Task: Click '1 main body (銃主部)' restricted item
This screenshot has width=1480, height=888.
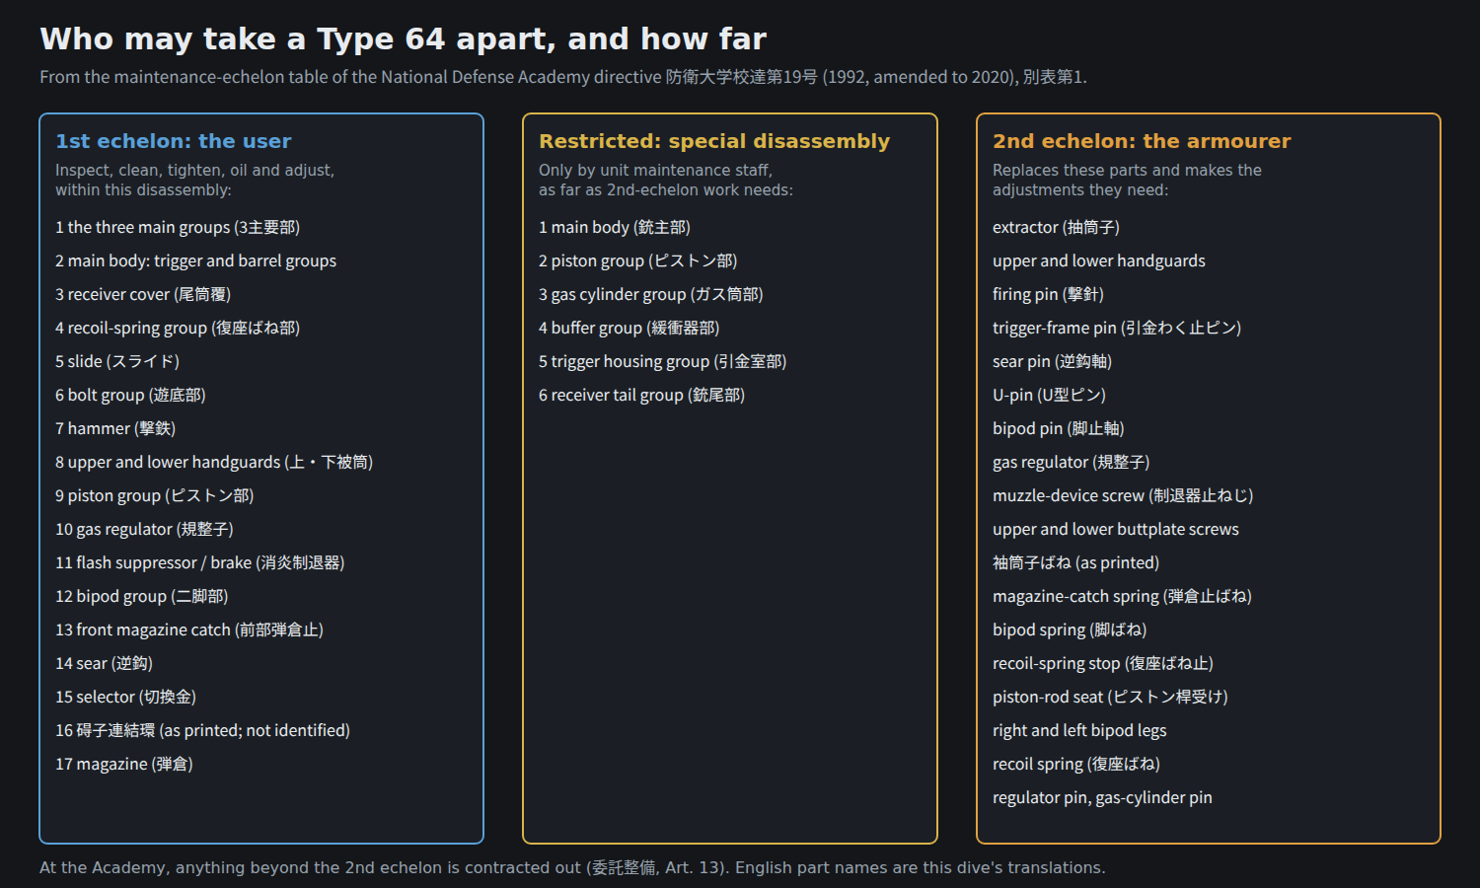Action: click(x=615, y=227)
